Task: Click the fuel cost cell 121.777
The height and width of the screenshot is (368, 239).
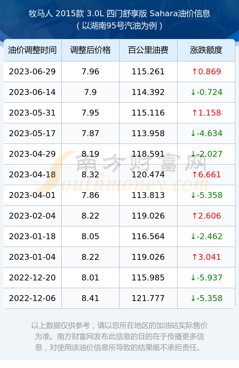Action: click(x=148, y=298)
